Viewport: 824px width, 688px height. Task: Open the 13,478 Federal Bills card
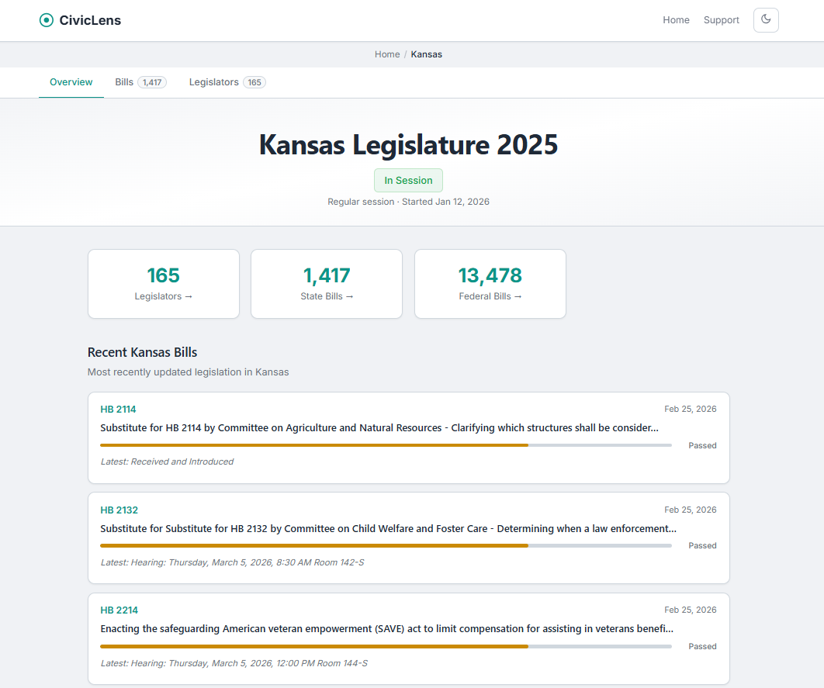(490, 284)
